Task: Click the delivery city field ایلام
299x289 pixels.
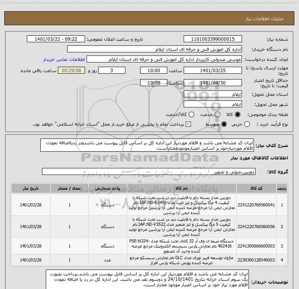Action: click(x=213, y=104)
